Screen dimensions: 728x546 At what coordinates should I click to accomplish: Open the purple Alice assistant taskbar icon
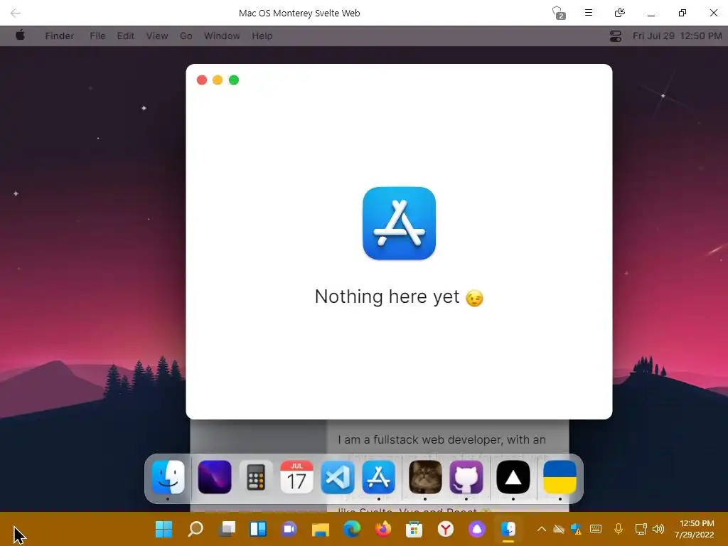[x=477, y=529]
